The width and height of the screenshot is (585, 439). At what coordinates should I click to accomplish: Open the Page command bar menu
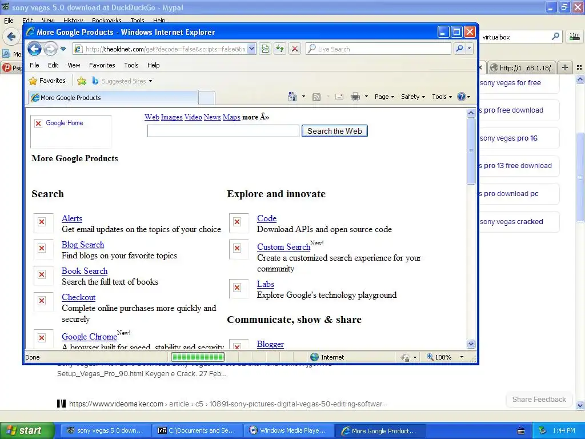pos(384,97)
